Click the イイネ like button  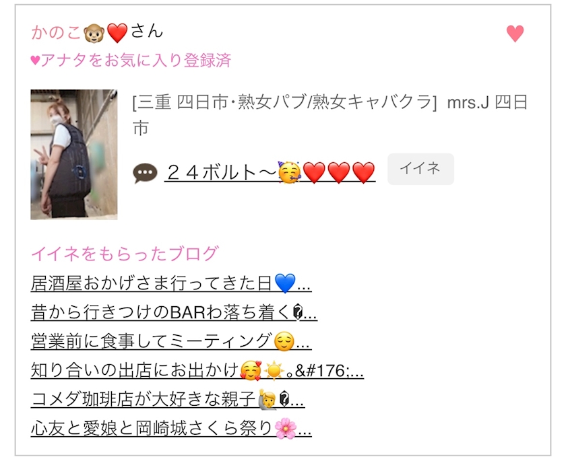click(420, 169)
